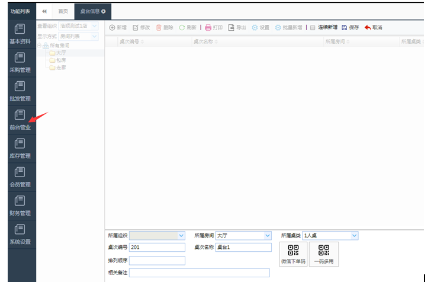
Task: Sort by 桌次名称 column header
Action: point(205,41)
